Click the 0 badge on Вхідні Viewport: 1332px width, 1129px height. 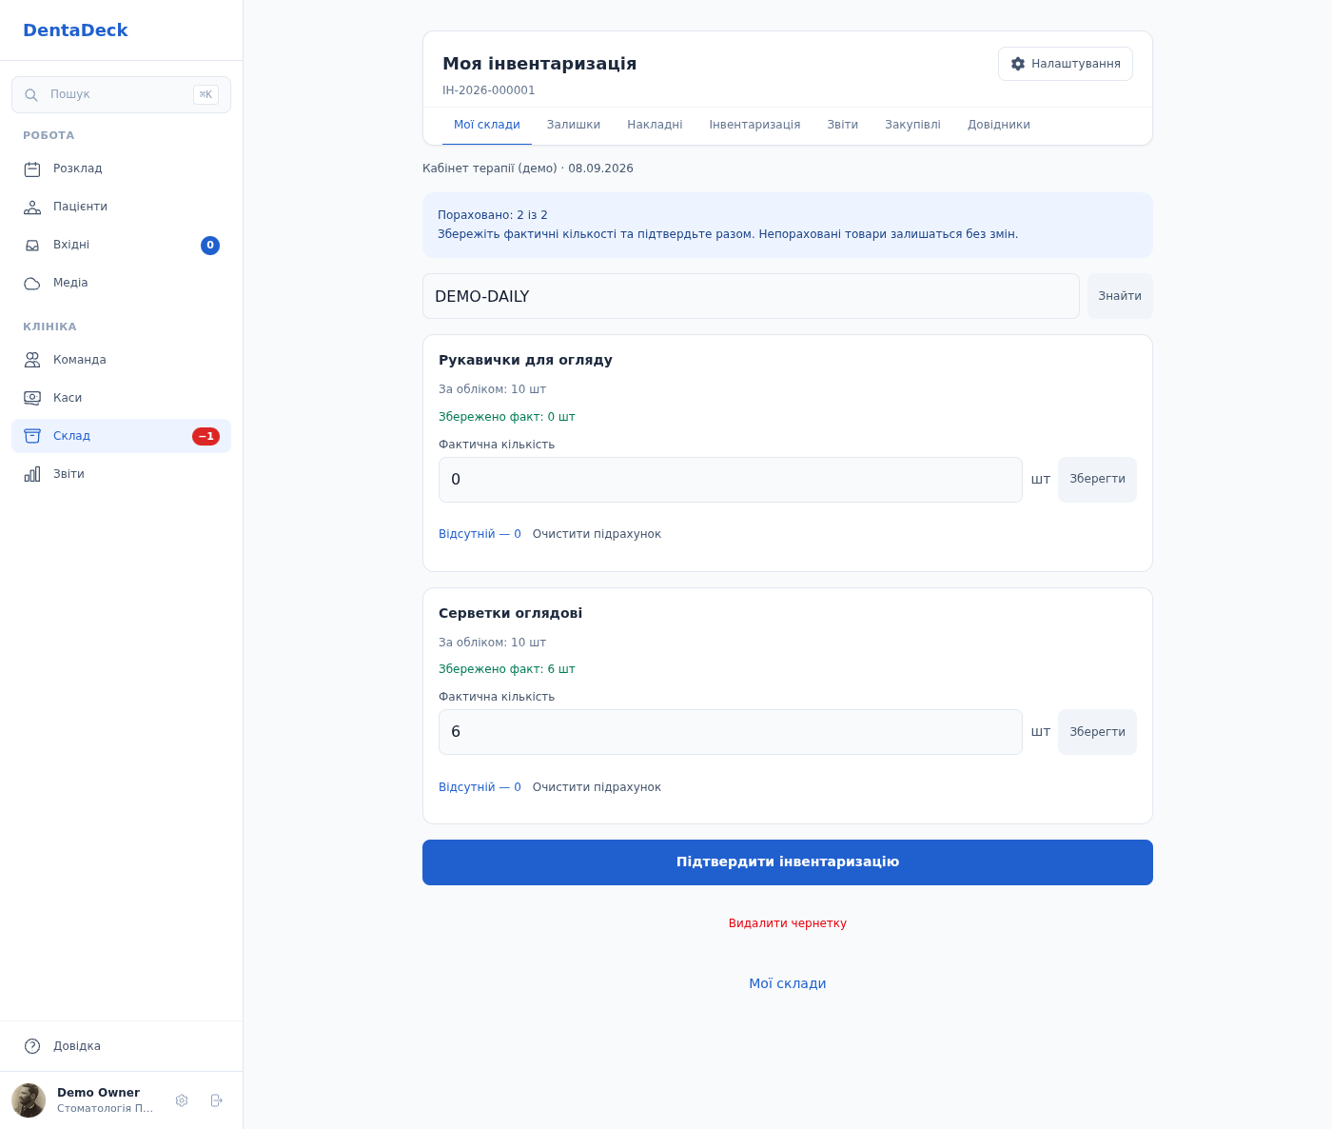(210, 246)
